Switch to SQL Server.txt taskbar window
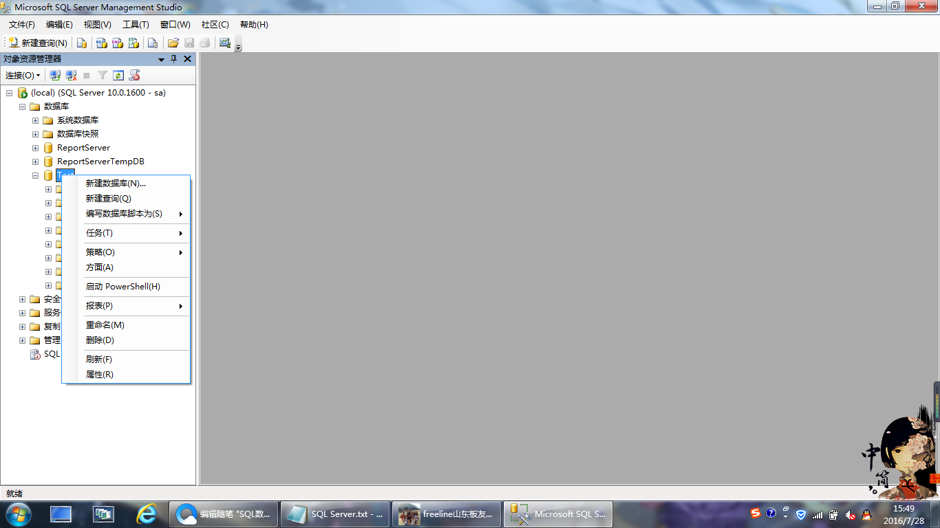940x528 pixels. pyautogui.click(x=335, y=514)
